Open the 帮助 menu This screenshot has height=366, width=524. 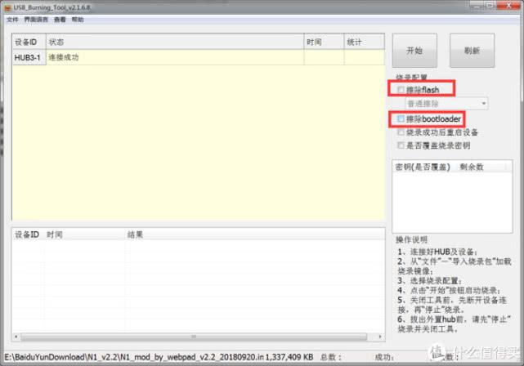(78, 20)
